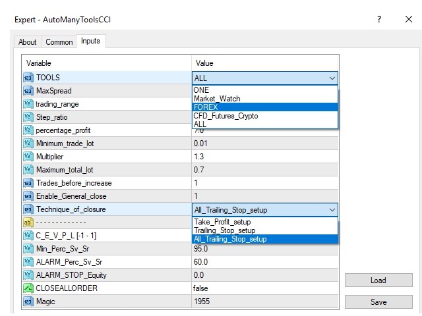Select the Step_ratio variable name
Screen dimensions: 422x316
pos(51,117)
